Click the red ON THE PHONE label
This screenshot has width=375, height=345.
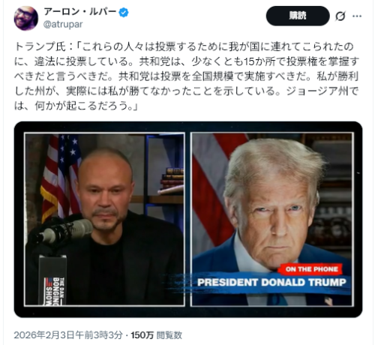coord(311,269)
